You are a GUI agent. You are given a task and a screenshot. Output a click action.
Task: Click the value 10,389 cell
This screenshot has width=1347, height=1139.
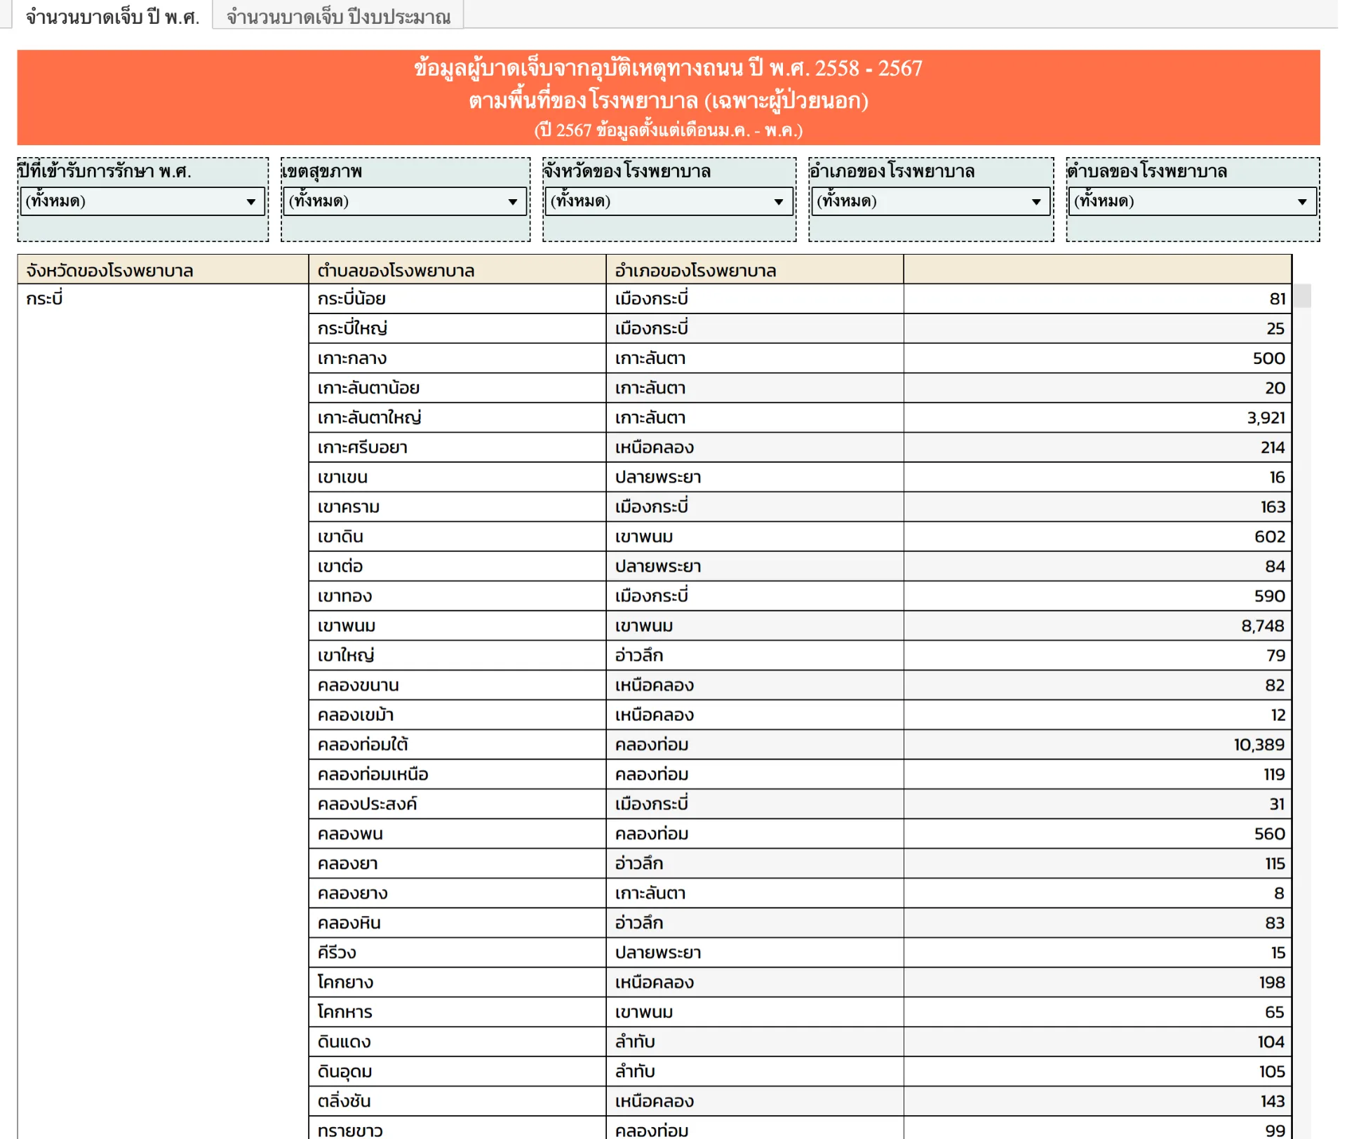pos(1097,745)
